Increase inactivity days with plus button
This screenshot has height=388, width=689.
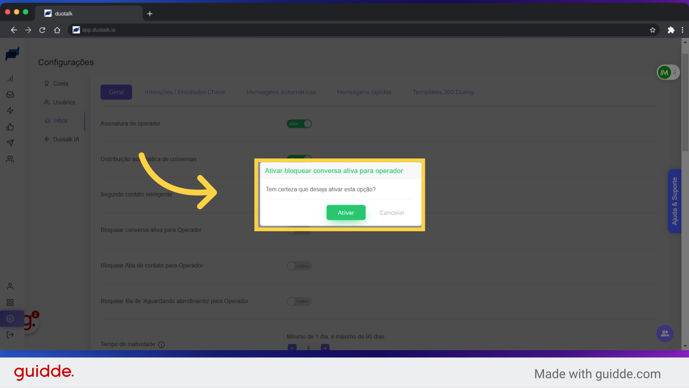[325, 347]
